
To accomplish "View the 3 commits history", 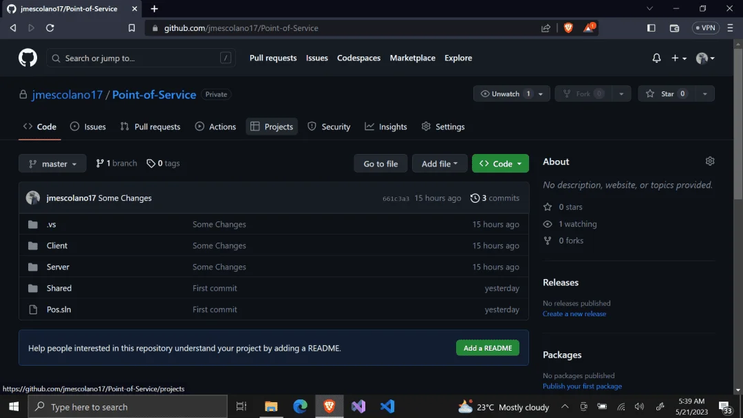I will click(x=495, y=198).
